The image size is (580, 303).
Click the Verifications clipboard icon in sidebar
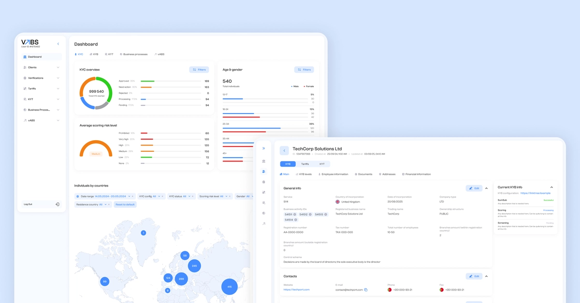pyautogui.click(x=25, y=78)
